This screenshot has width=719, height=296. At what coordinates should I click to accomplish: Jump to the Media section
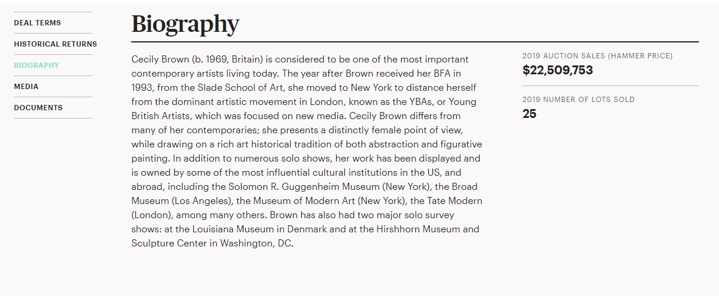[x=27, y=87]
